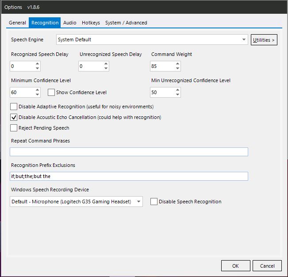Increase Command Weight with up arrow
The width and height of the screenshot is (288, 277).
pos(177,64)
